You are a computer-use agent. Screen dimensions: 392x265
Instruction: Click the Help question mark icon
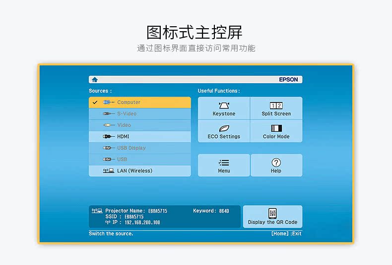[276, 162]
